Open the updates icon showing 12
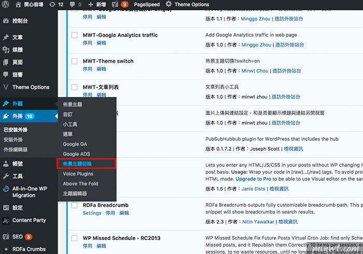363x254 pixels. pos(52,4)
